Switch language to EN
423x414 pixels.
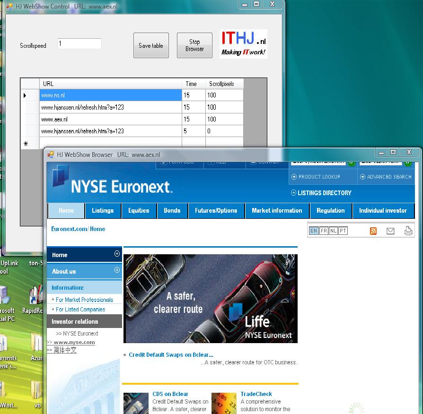point(314,231)
